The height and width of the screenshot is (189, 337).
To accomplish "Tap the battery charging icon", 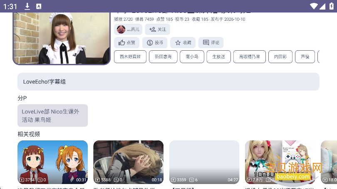I will click(332, 6).
